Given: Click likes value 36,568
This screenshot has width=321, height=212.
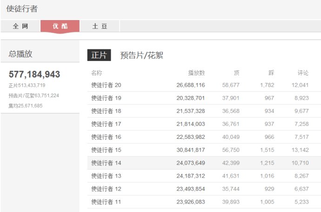Looking at the screenshot, I should click(231, 111).
